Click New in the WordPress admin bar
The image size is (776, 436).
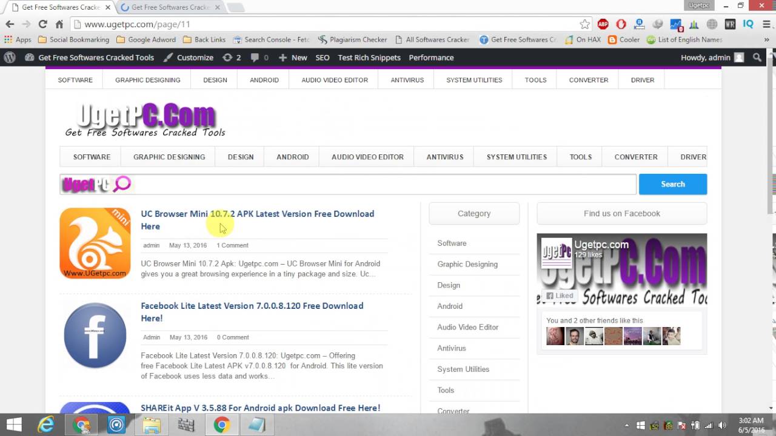pyautogui.click(x=293, y=58)
